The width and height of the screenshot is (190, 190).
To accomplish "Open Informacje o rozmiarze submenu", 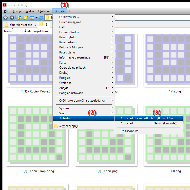I will coord(84,58).
